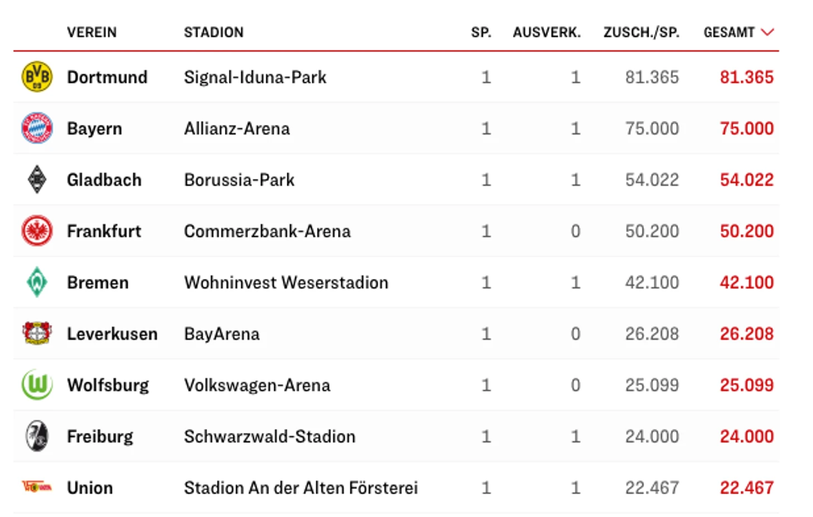Screen dimensions: 813x517
Task: Click the Gladbach diamond logo
Action: pyautogui.click(x=37, y=179)
